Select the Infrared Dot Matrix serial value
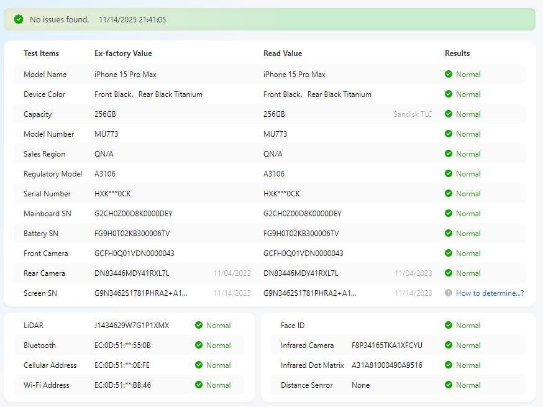 point(386,365)
